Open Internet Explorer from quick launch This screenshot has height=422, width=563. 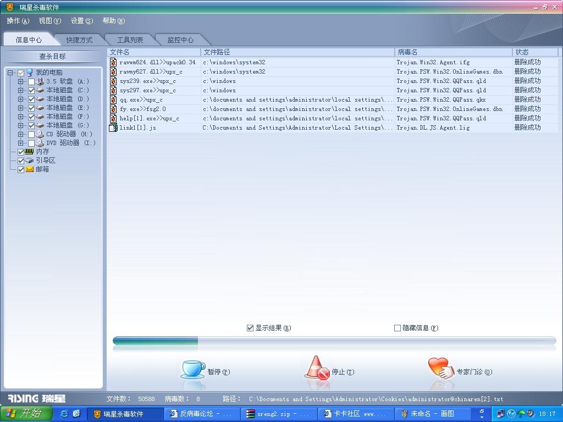point(64,413)
